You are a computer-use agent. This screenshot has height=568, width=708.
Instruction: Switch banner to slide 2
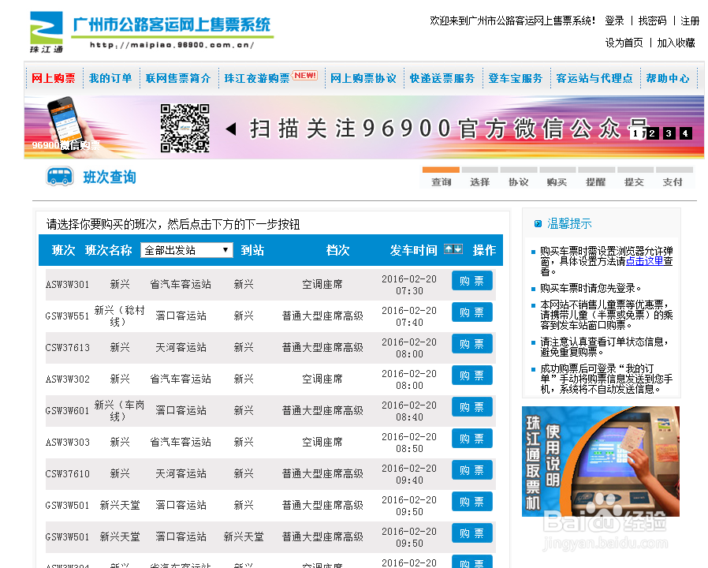pyautogui.click(x=652, y=133)
